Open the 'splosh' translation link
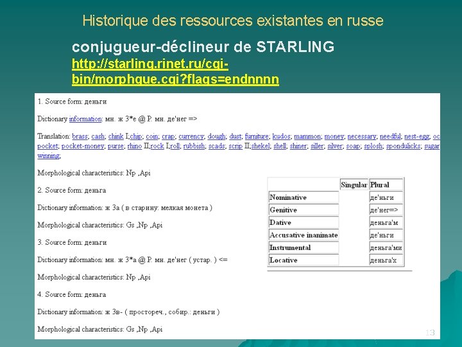Screen dimensions: 462x347 tap(373, 146)
